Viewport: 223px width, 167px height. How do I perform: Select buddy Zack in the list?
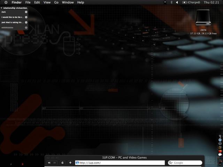tap(4, 12)
